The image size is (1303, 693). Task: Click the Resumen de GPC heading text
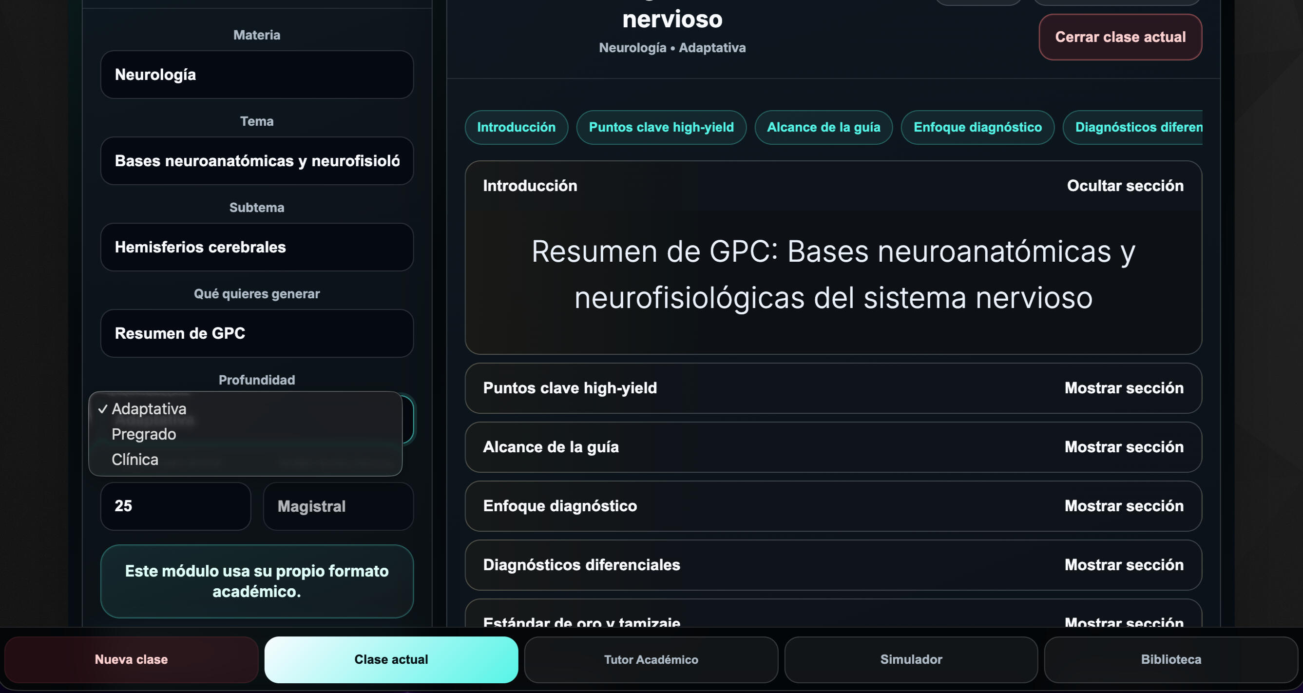833,274
